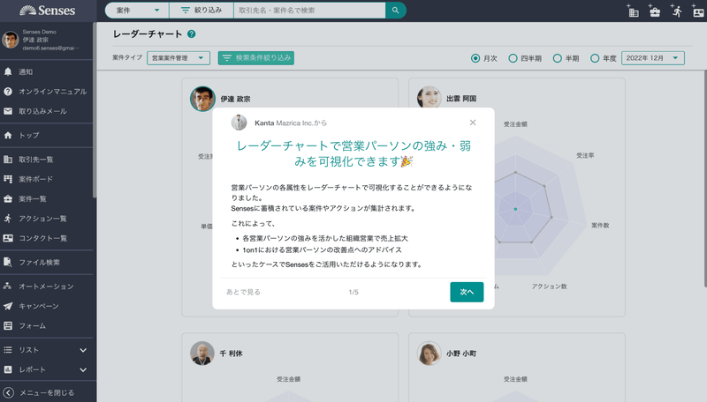Viewport: 707px width, 402px height.
Task: Open the 営業案件管理 dropdown
Action: point(179,58)
